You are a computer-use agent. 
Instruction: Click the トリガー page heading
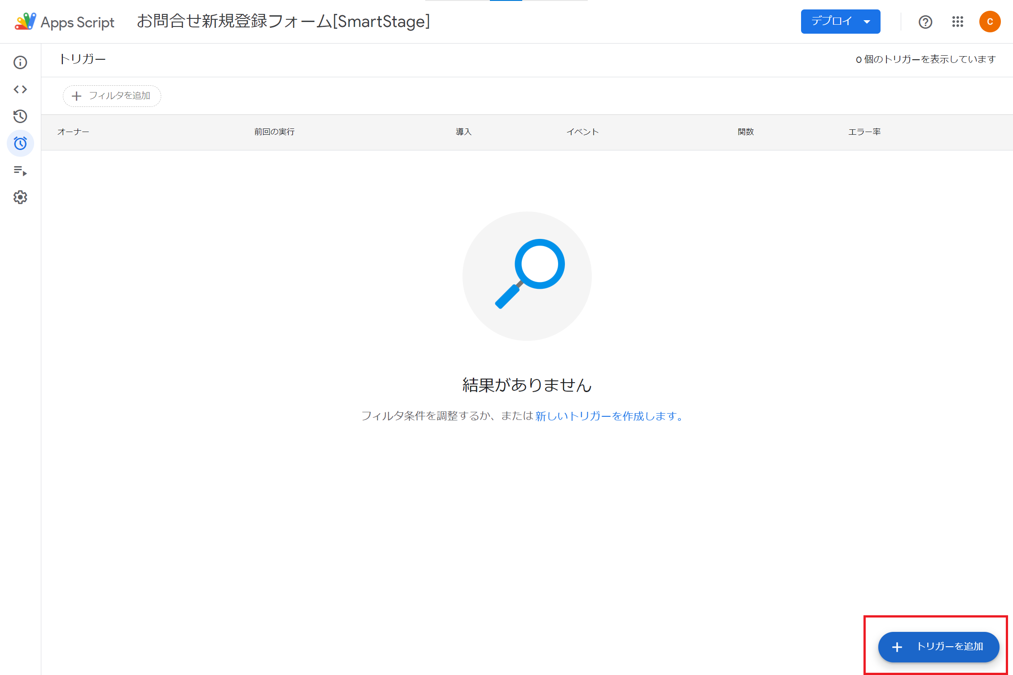83,59
